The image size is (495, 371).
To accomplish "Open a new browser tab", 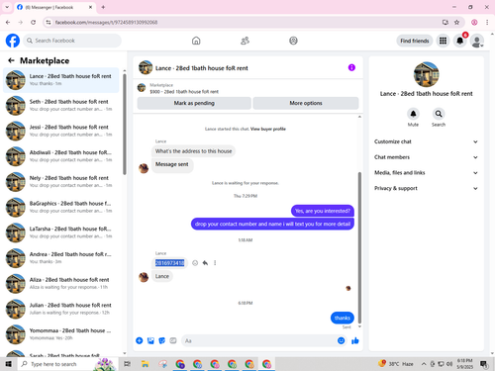I will pyautogui.click(x=103, y=7).
